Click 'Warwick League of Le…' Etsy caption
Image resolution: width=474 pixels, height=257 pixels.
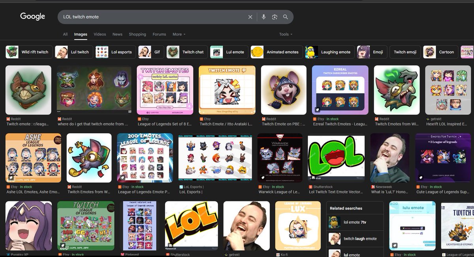[280, 192]
